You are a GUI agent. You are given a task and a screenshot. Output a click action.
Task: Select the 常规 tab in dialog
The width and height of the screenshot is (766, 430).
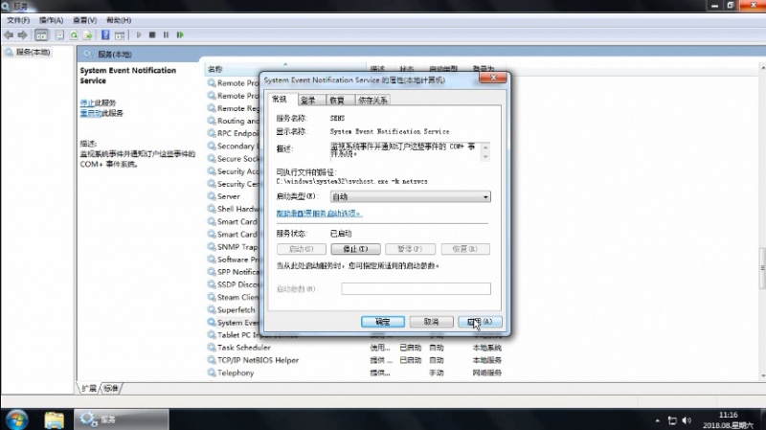[x=280, y=100]
